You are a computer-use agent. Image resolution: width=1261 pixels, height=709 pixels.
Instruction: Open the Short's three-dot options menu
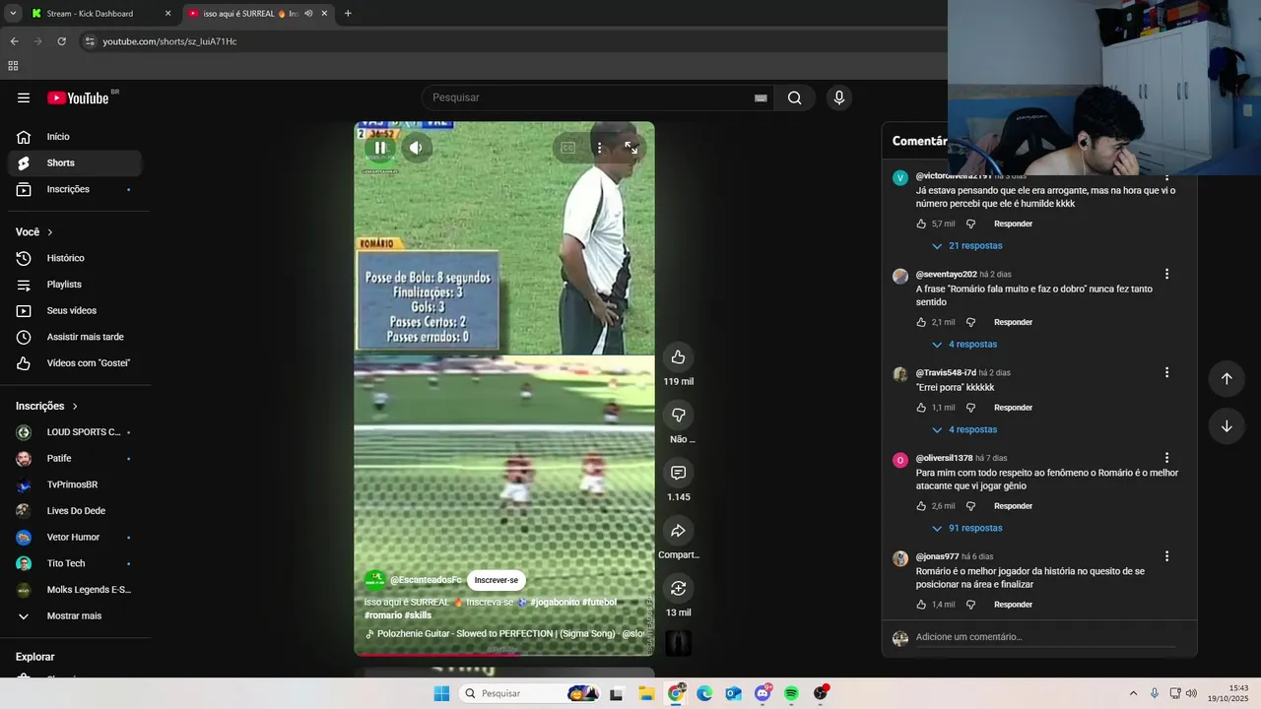click(x=599, y=148)
